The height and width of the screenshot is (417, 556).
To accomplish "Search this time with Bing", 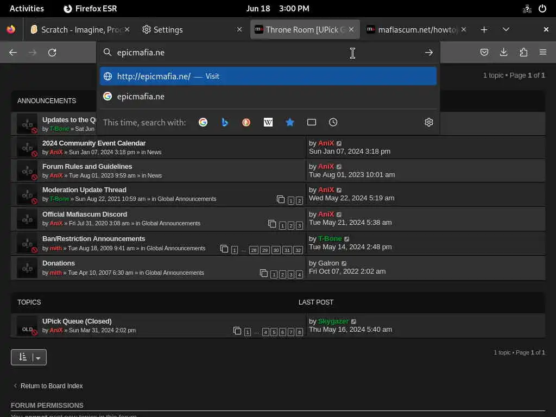I will pos(225,122).
